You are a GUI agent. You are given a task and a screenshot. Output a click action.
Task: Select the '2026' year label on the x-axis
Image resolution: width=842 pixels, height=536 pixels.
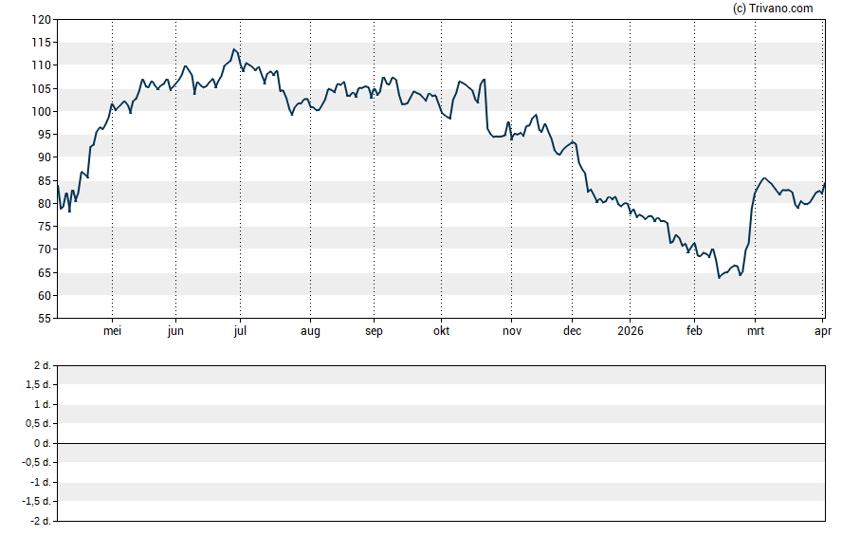click(630, 331)
